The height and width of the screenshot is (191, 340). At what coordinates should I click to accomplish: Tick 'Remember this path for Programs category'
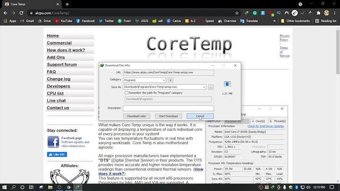[x=126, y=93]
